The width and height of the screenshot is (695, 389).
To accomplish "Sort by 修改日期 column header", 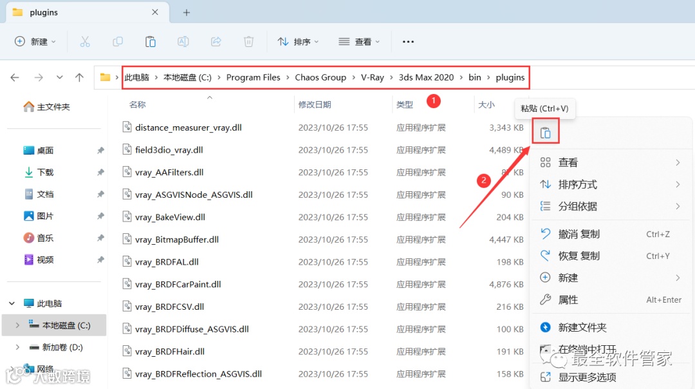I will point(315,105).
